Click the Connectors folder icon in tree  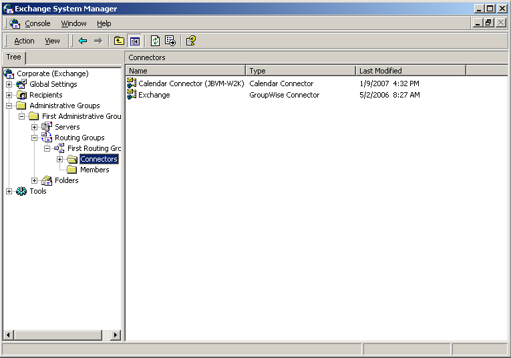coord(72,159)
